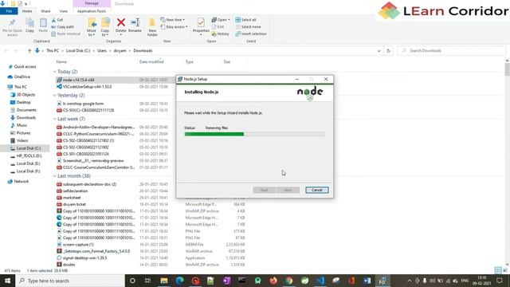Collapse the Today (2) group
This screenshot has width=510, height=287.
(55, 72)
